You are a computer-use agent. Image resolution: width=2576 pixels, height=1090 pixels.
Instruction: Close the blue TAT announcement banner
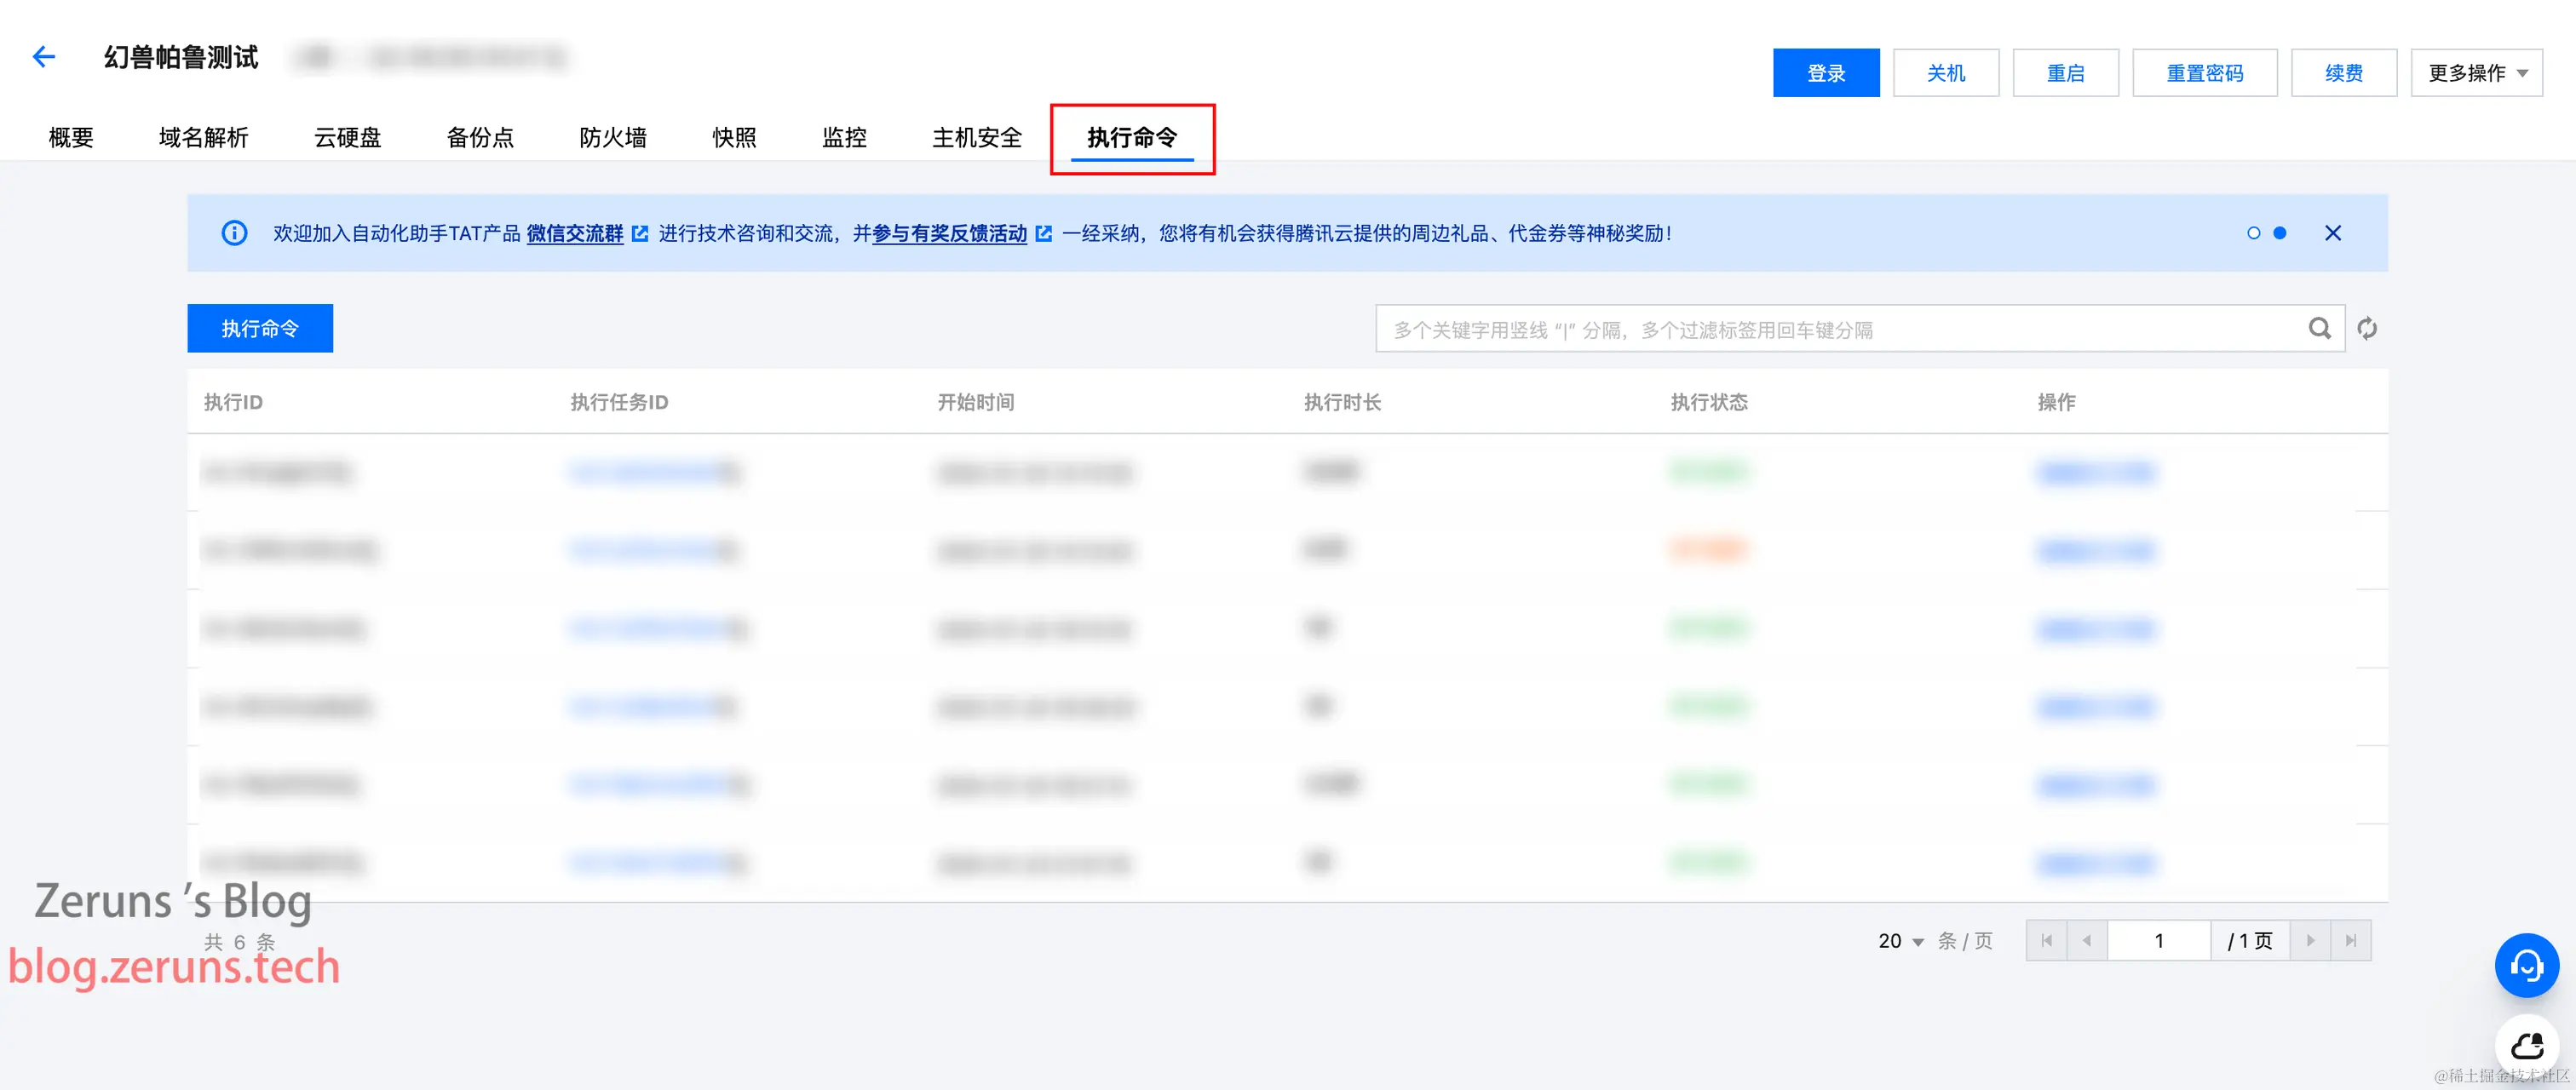pos(2332,233)
